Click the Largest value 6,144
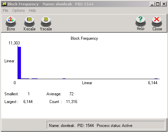Image resolution: width=168 pixels, height=132 pixels. [28, 102]
